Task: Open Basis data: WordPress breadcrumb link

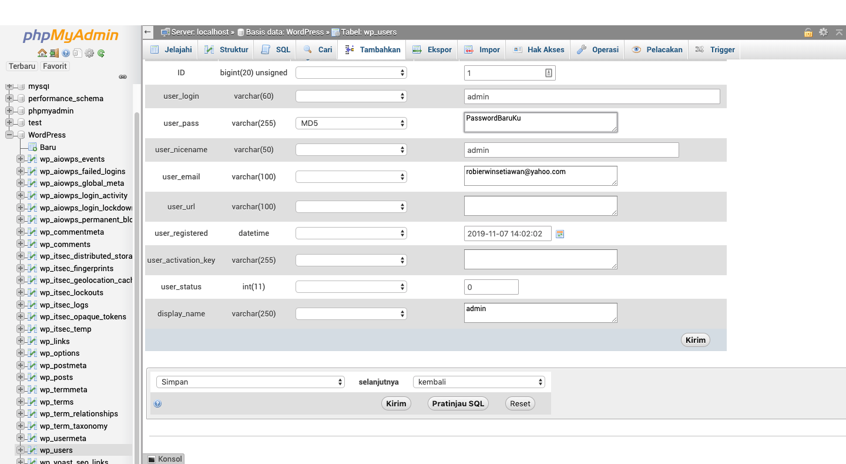Action: pyautogui.click(x=285, y=32)
